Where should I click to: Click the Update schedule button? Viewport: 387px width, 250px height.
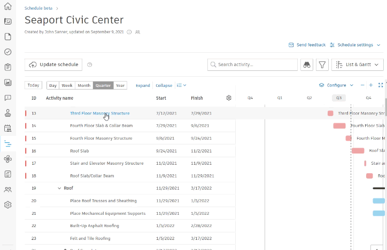(53, 64)
